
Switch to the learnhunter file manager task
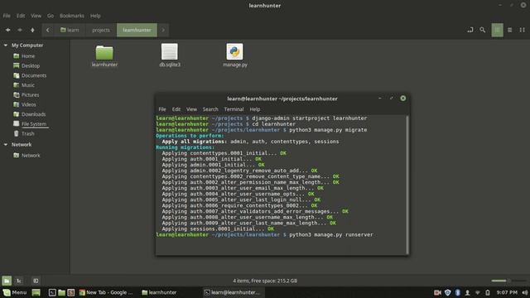159,292
